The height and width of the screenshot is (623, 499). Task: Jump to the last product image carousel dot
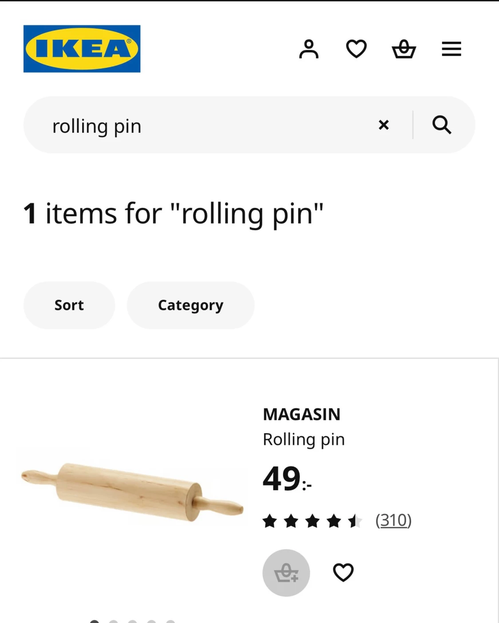(171, 622)
